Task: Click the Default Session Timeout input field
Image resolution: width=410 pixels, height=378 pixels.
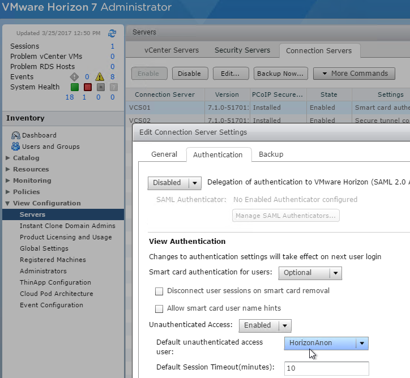Action: tap(327, 368)
